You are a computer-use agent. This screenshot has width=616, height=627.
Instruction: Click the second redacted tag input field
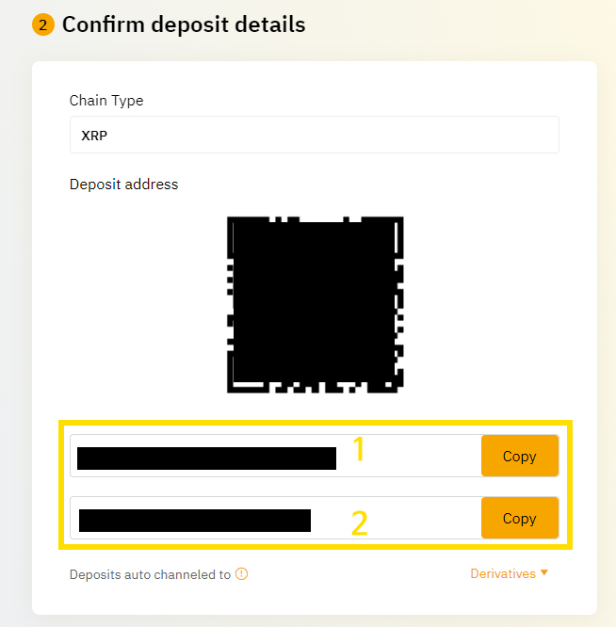pos(276,518)
